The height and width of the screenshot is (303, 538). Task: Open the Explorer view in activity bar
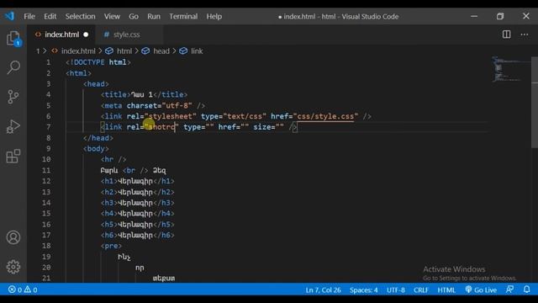pyautogui.click(x=13, y=38)
